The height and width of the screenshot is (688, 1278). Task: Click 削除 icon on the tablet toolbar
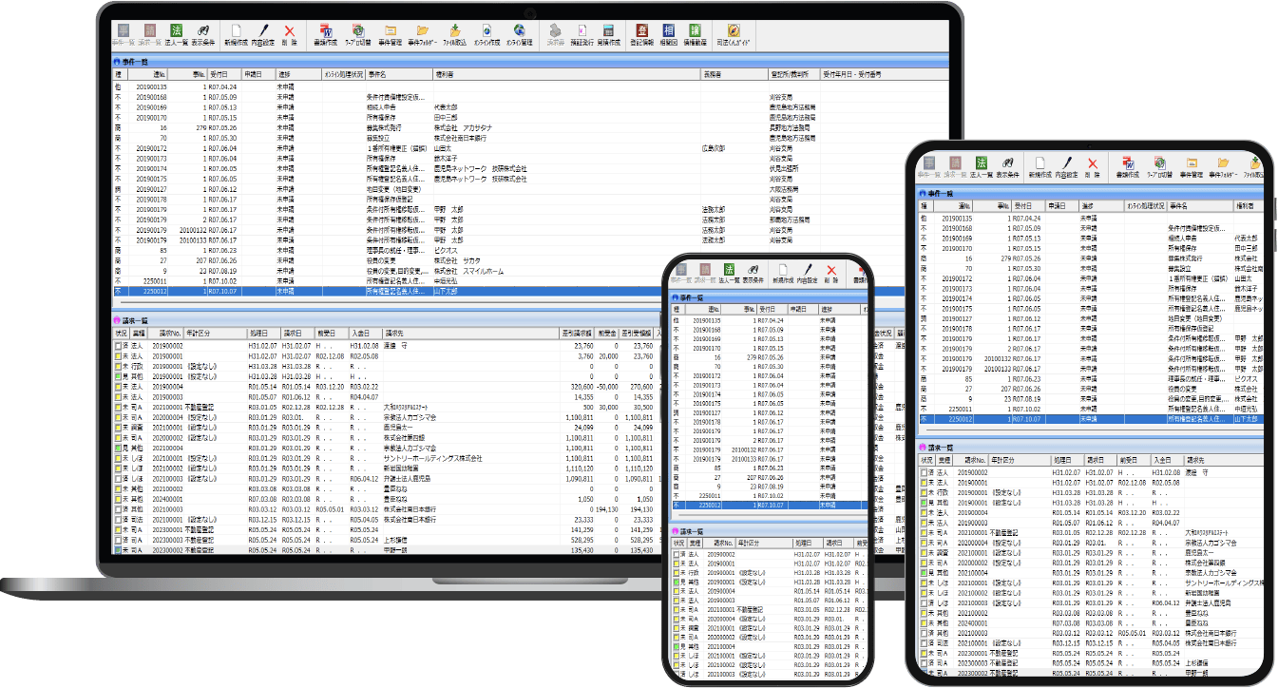pos(1093,167)
